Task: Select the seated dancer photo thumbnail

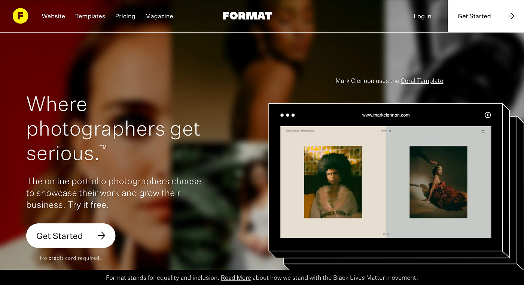Action: (438, 182)
